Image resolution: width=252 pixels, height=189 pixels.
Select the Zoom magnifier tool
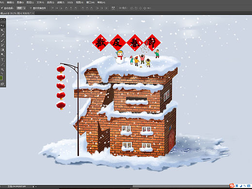point(2,70)
